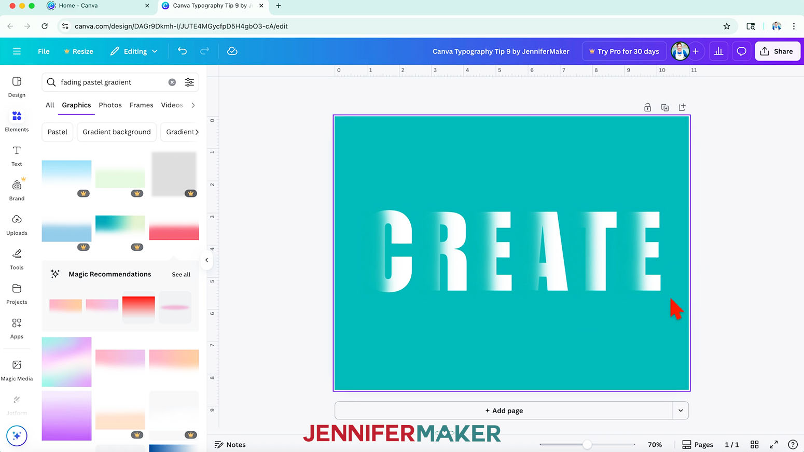Screen dimensions: 804x452
Task: Open the help question mark
Action: pos(793,445)
